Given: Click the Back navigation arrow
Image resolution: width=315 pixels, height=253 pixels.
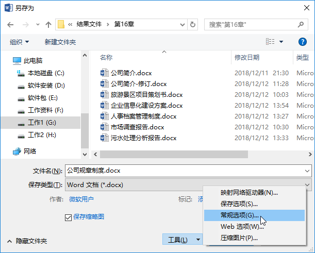Looking at the screenshot, I should click(x=10, y=25).
